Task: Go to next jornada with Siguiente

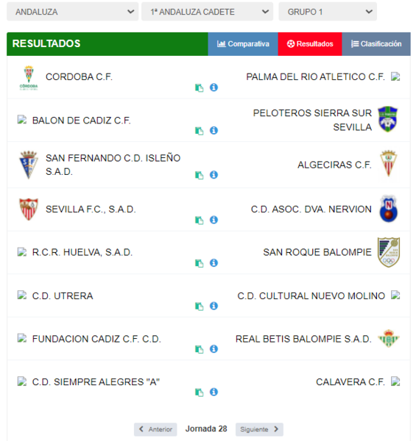Action: click(259, 429)
